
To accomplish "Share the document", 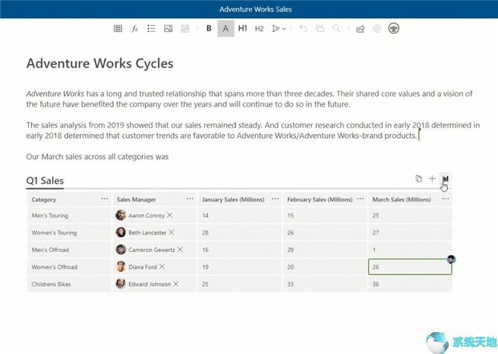I will (x=360, y=29).
